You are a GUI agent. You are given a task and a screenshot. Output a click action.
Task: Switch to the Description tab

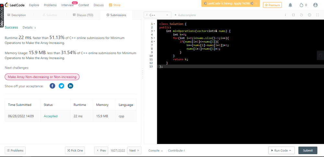click(x=17, y=15)
